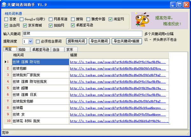Viewport: 191px width, 137px height.
Task: Click the 相关词 column header
Action: [x=40, y=55]
